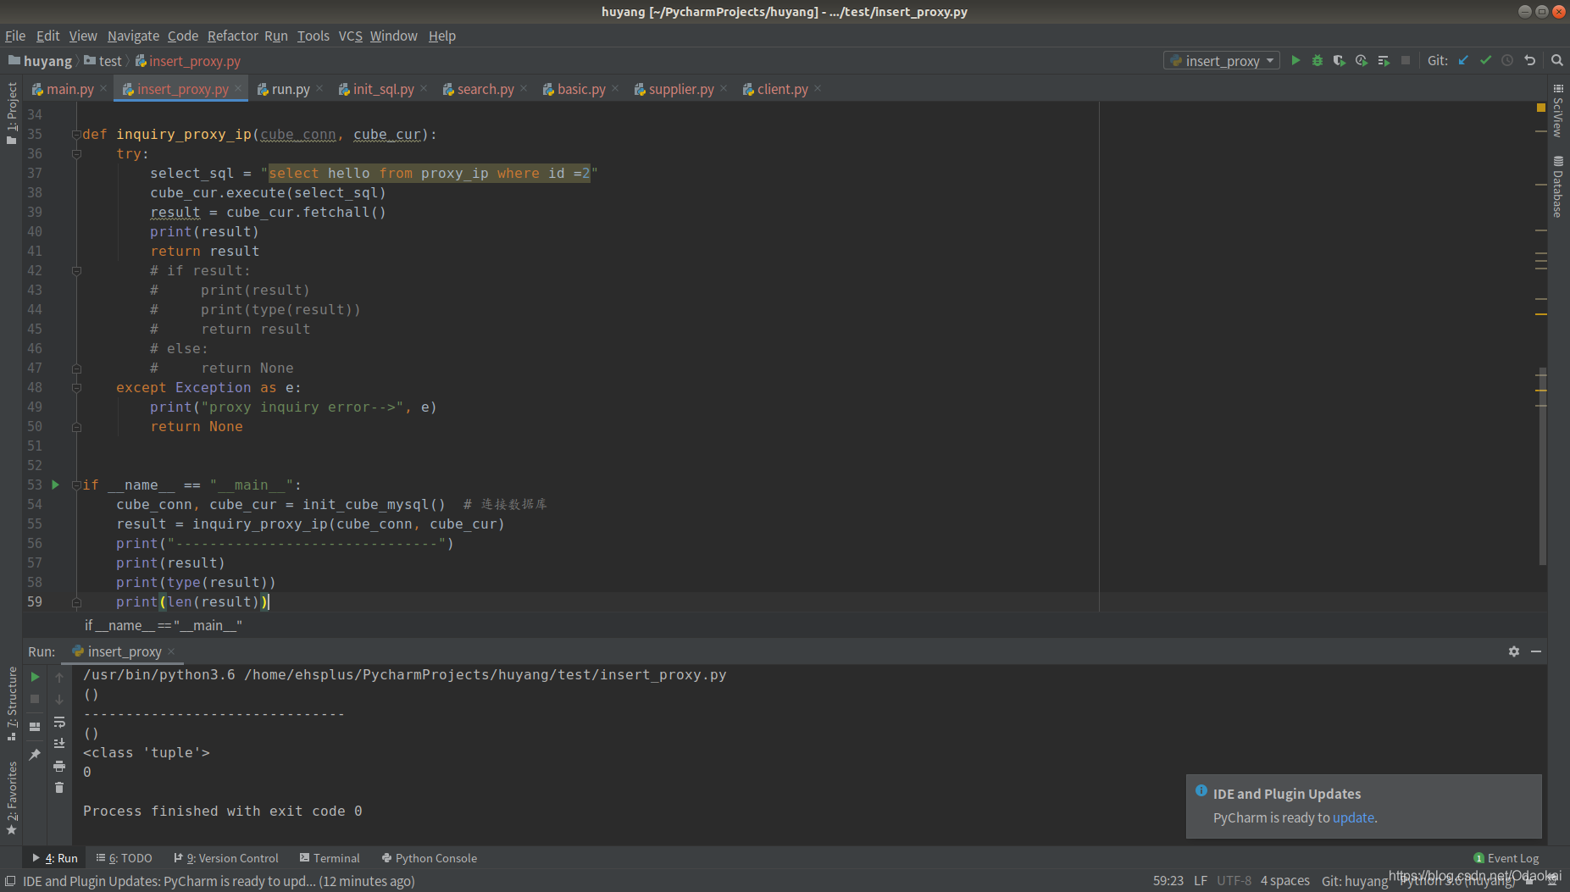Open the Navigate menu

click(x=133, y=36)
